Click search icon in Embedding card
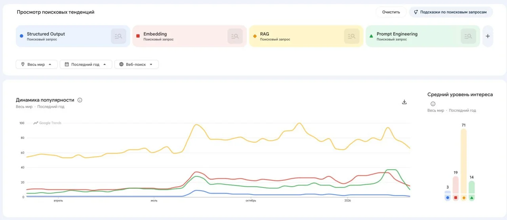This screenshot has height=220, width=507. click(x=235, y=36)
